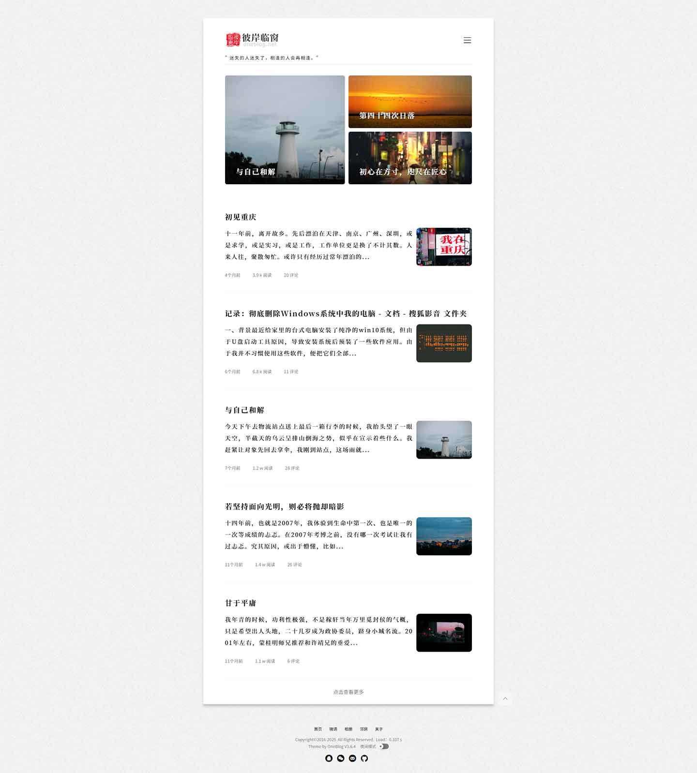This screenshot has height=773, width=697.
Task: Load more posts via 点击查看更多
Action: [348, 692]
